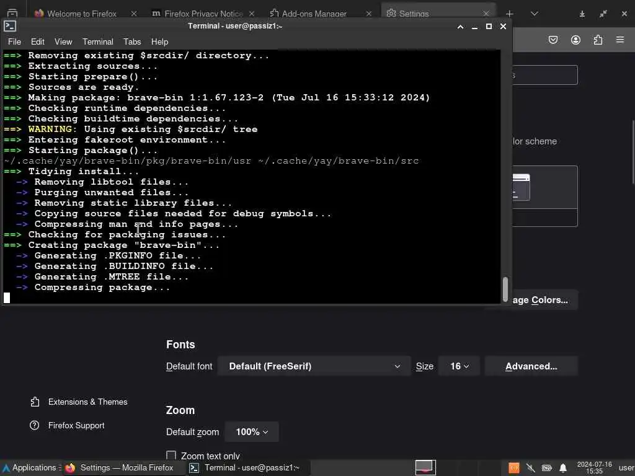Close the Settings tab in Firefox
The width and height of the screenshot is (635, 476).
coord(486,14)
